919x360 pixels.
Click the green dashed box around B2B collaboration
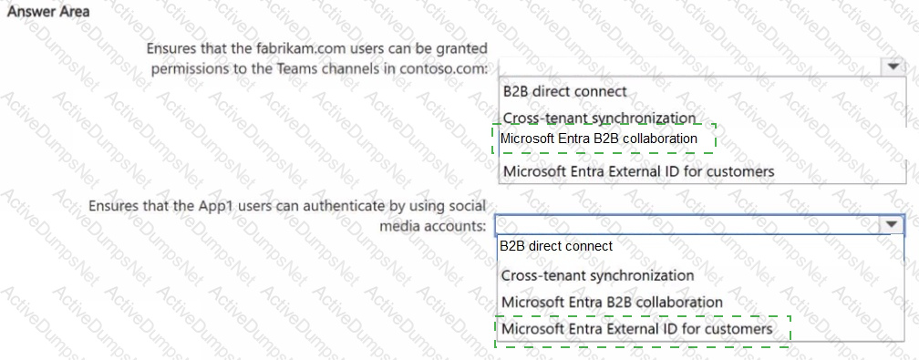[x=604, y=139]
